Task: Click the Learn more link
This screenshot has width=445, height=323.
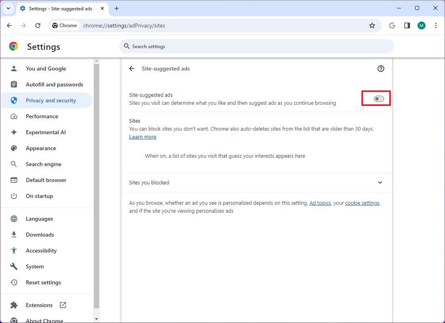Action: pos(142,137)
